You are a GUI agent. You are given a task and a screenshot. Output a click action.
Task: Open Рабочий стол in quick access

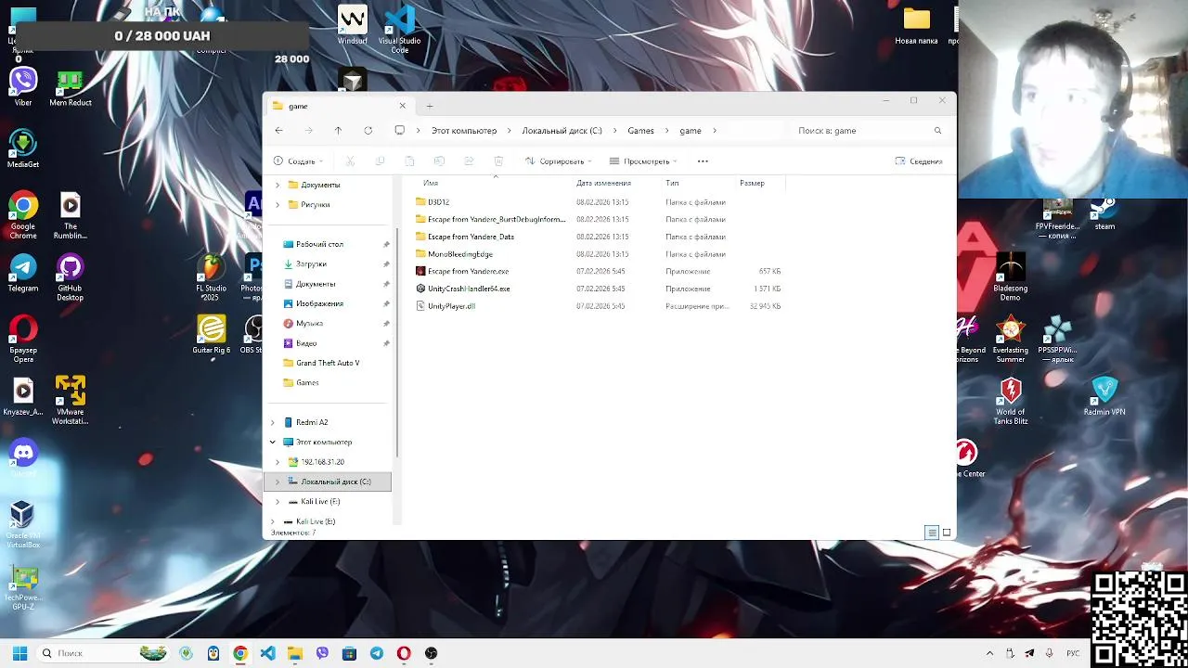(x=319, y=244)
